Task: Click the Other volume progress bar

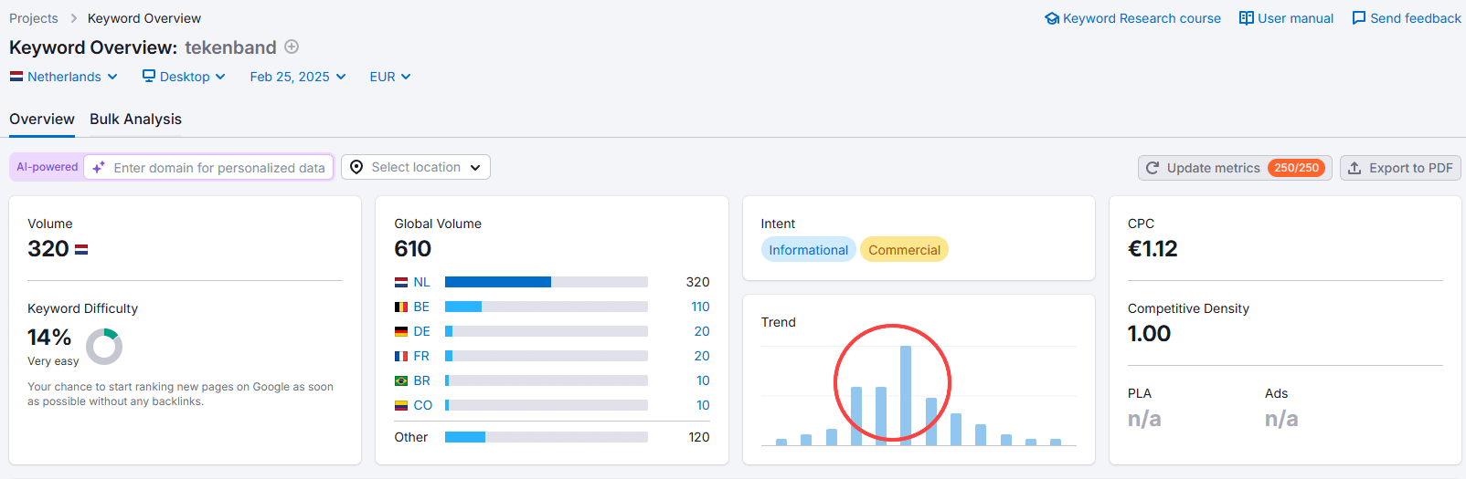Action: pyautogui.click(x=547, y=437)
